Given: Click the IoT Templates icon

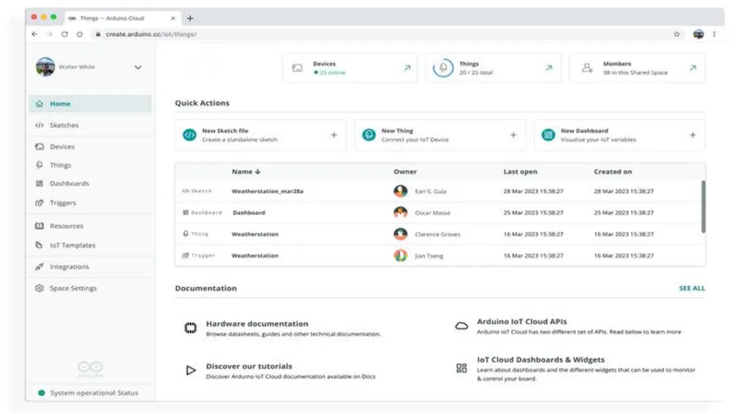Looking at the screenshot, I should point(40,244).
